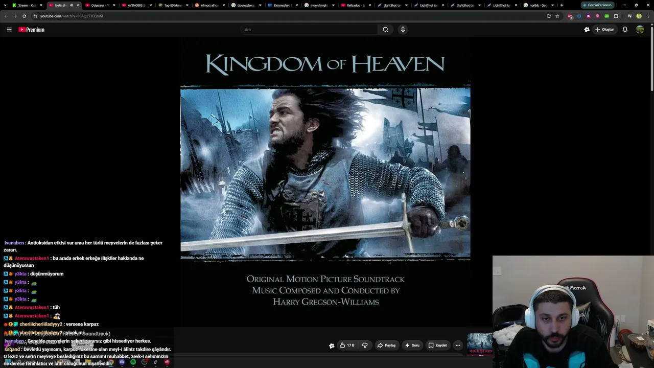The height and width of the screenshot is (368, 654).
Task: Go to YouTube Premium home logo
Action: pyautogui.click(x=32, y=30)
